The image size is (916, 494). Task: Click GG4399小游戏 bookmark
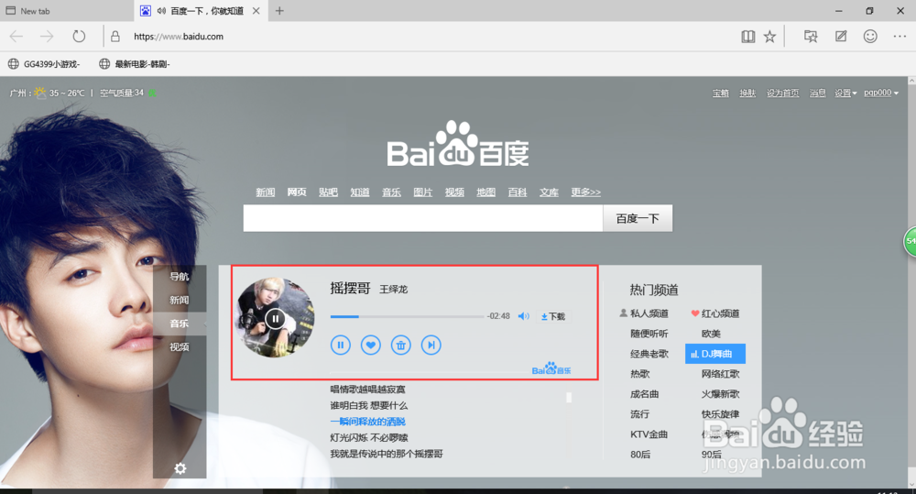44,64
